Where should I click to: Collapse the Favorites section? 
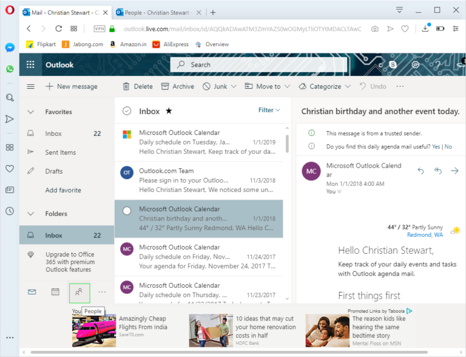click(x=31, y=112)
